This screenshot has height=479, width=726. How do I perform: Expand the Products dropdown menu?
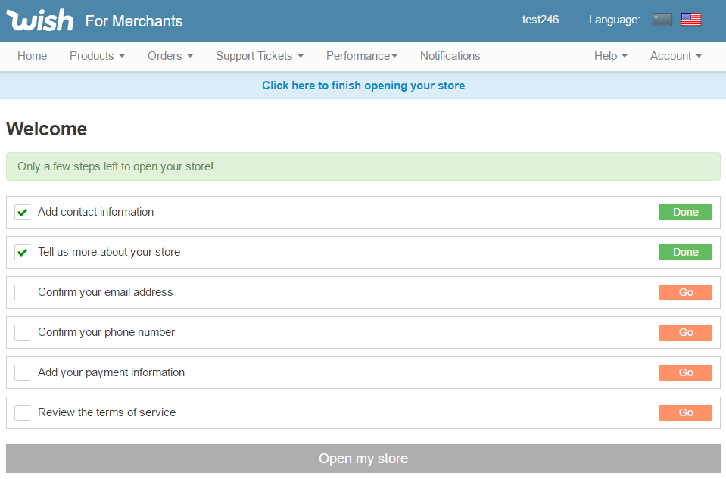click(x=97, y=56)
